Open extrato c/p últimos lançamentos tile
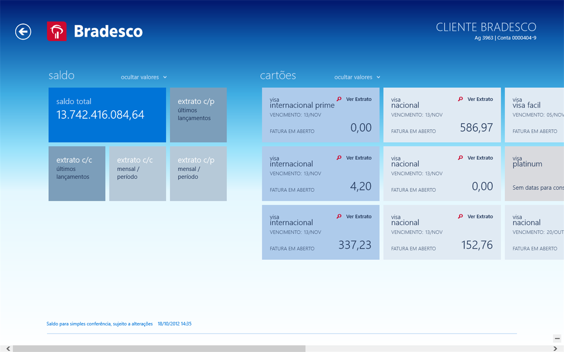The height and width of the screenshot is (352, 564). pos(198,115)
